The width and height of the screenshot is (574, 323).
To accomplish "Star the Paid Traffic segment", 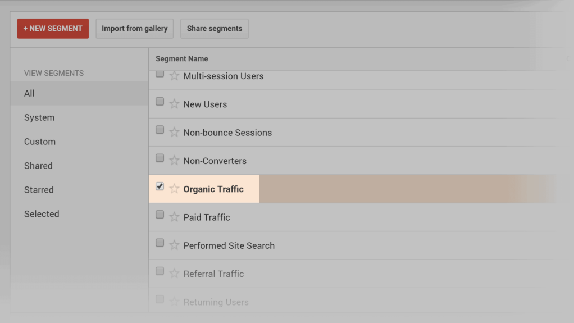I will [x=174, y=217].
